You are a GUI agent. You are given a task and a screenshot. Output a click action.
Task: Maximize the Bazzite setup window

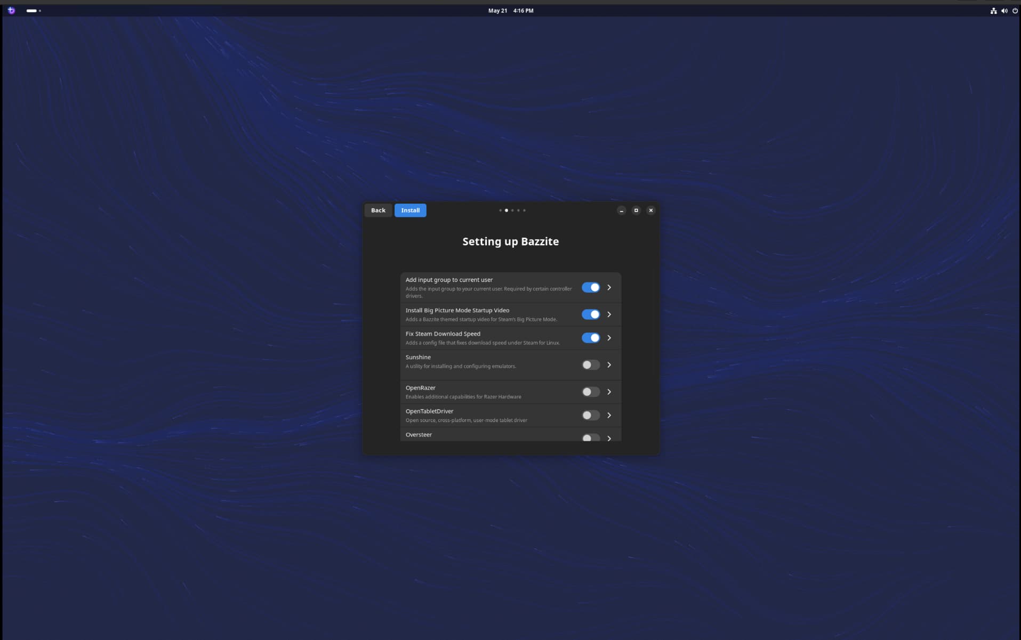click(636, 210)
